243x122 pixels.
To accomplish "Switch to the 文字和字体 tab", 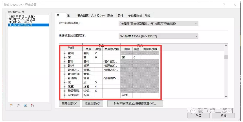I will point(98,15).
